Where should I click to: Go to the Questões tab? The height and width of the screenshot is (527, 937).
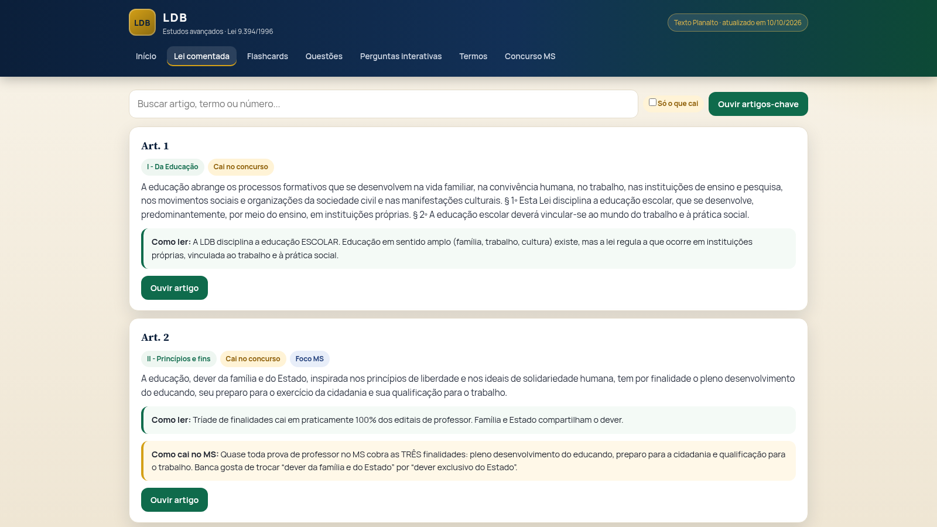[x=324, y=56]
